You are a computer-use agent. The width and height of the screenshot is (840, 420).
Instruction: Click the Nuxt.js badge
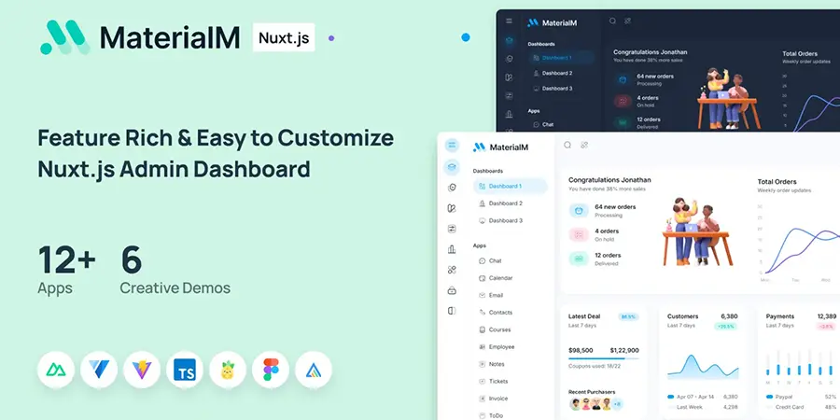pos(284,37)
